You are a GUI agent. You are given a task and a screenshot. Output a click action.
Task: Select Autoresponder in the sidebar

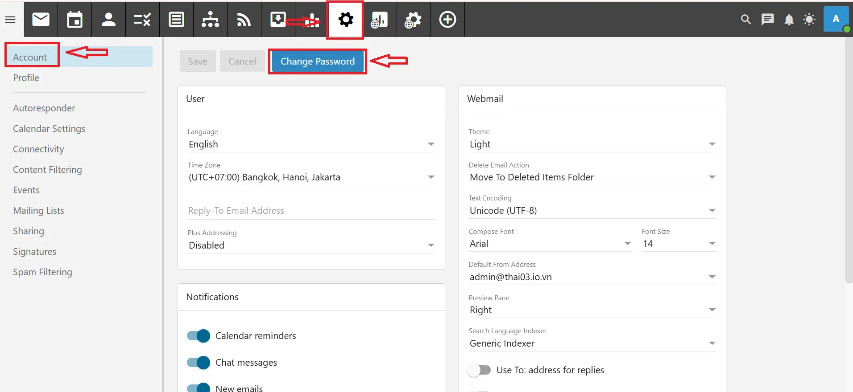point(44,108)
